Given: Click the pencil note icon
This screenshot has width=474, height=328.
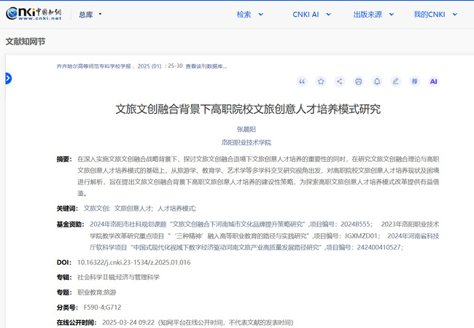Looking at the screenshot, I should pyautogui.click(x=396, y=82).
